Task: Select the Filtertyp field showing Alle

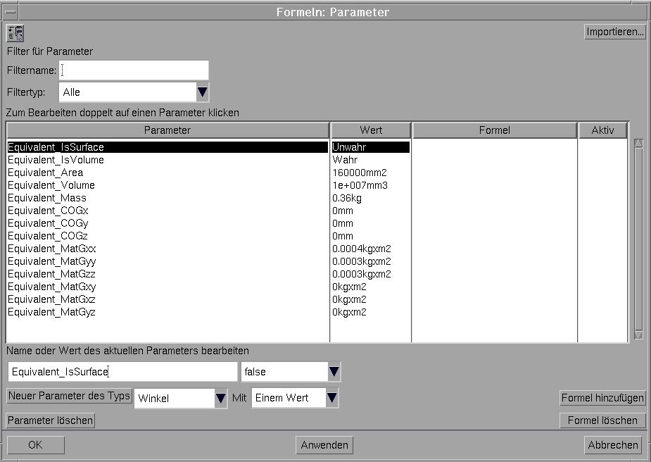Action: click(128, 92)
